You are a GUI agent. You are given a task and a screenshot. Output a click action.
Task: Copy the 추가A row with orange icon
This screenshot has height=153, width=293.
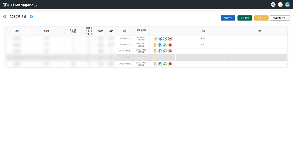[155, 45]
